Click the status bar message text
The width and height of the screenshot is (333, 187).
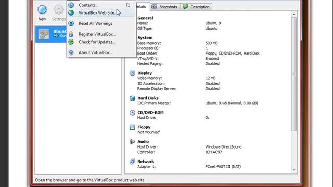tap(89, 180)
